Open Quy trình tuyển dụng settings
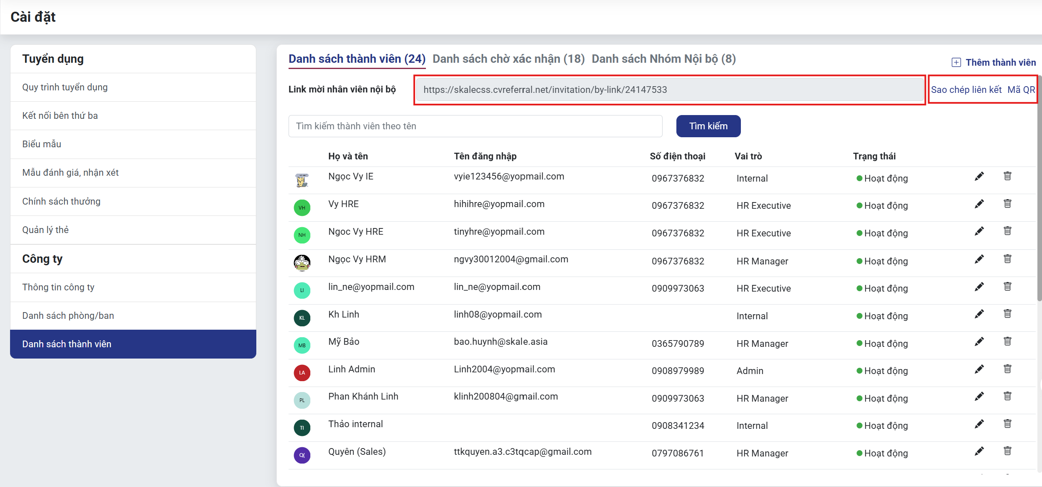The image size is (1042, 487). pos(65,87)
